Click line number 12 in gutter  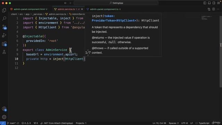pyautogui.click(x=17, y=68)
